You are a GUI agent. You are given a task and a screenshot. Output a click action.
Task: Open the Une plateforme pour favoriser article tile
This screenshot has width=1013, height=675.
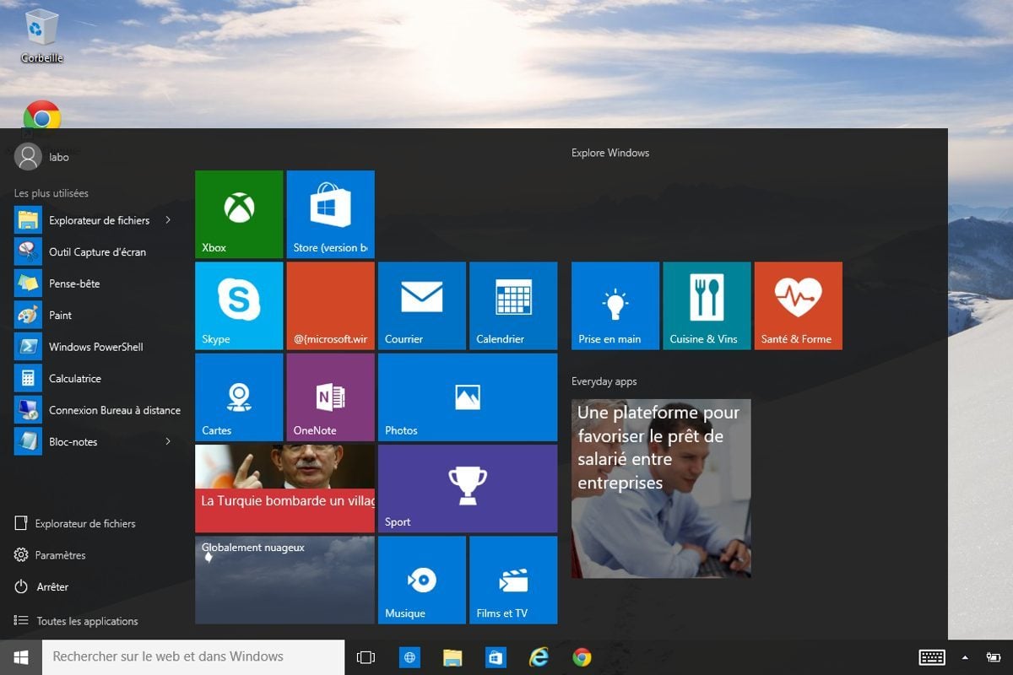click(661, 489)
